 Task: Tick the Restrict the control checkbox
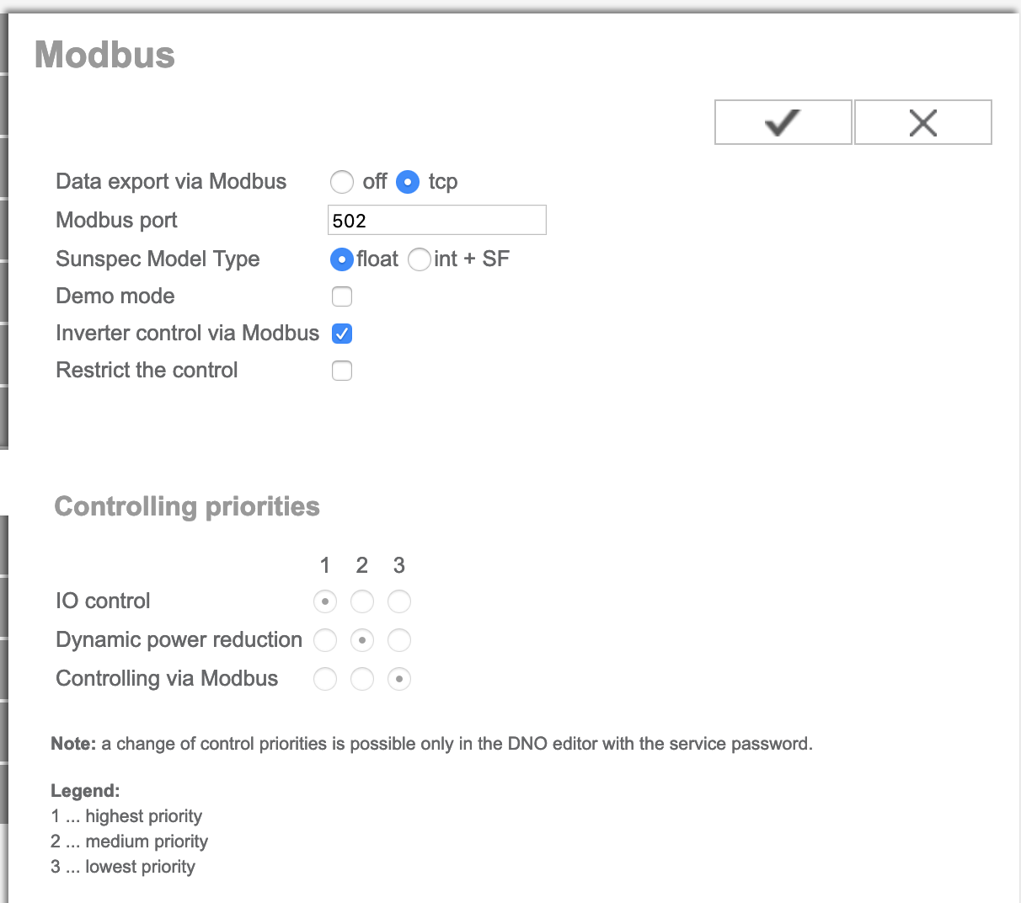[342, 371]
